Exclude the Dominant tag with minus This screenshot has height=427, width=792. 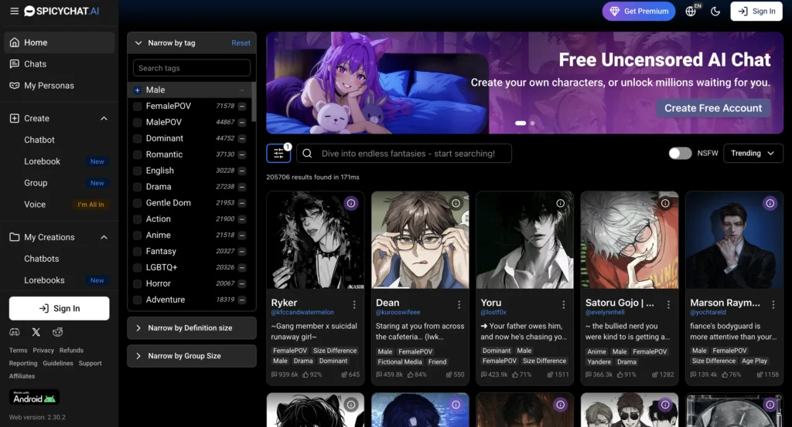[242, 139]
